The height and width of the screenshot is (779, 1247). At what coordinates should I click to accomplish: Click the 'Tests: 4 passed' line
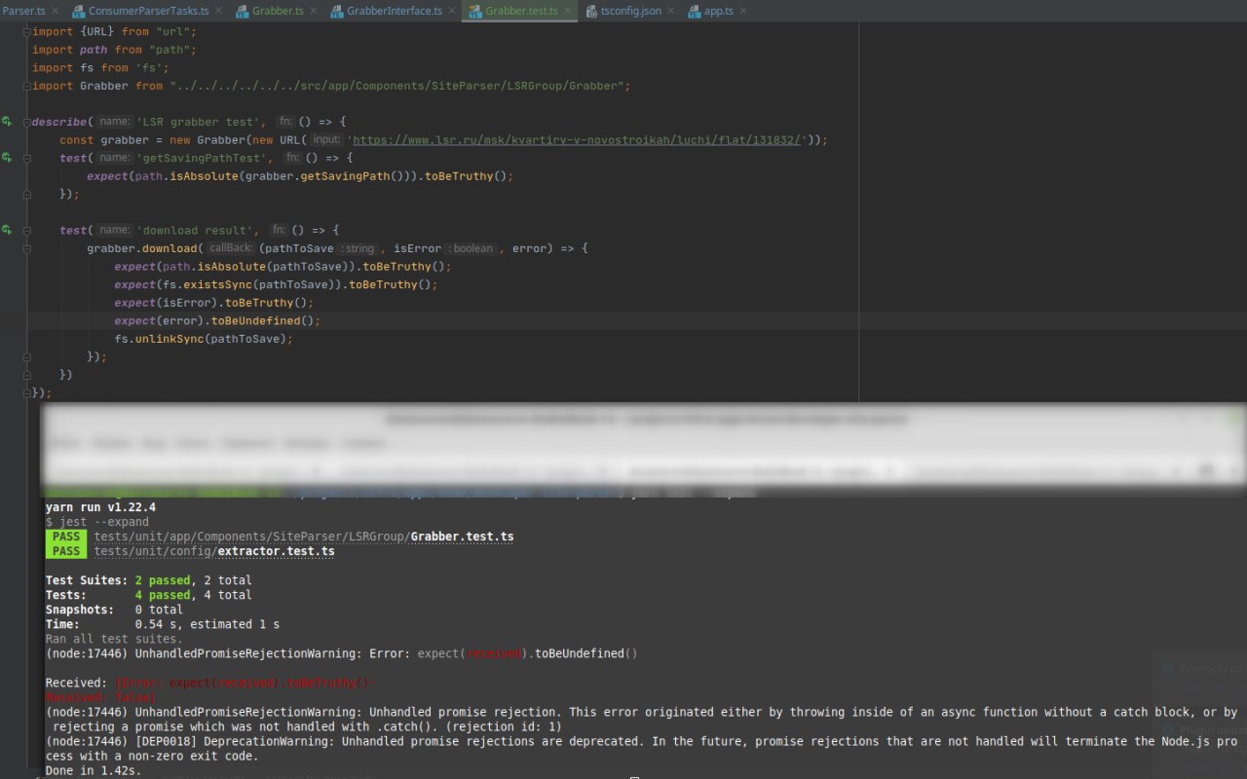click(x=148, y=595)
